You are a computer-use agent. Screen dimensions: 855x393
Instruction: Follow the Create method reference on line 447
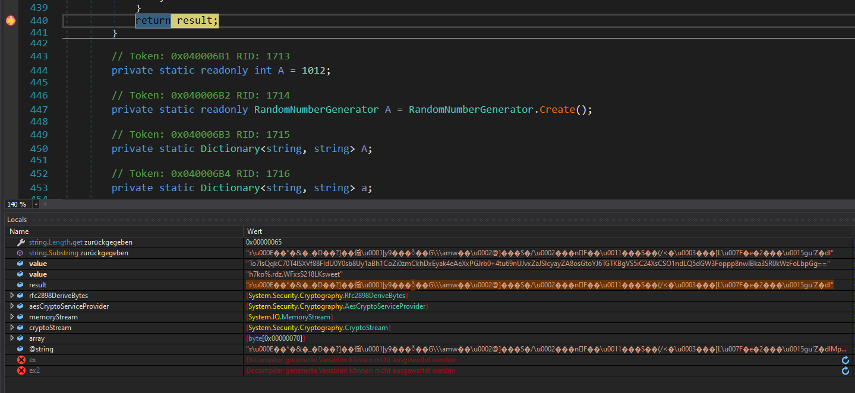pos(557,110)
